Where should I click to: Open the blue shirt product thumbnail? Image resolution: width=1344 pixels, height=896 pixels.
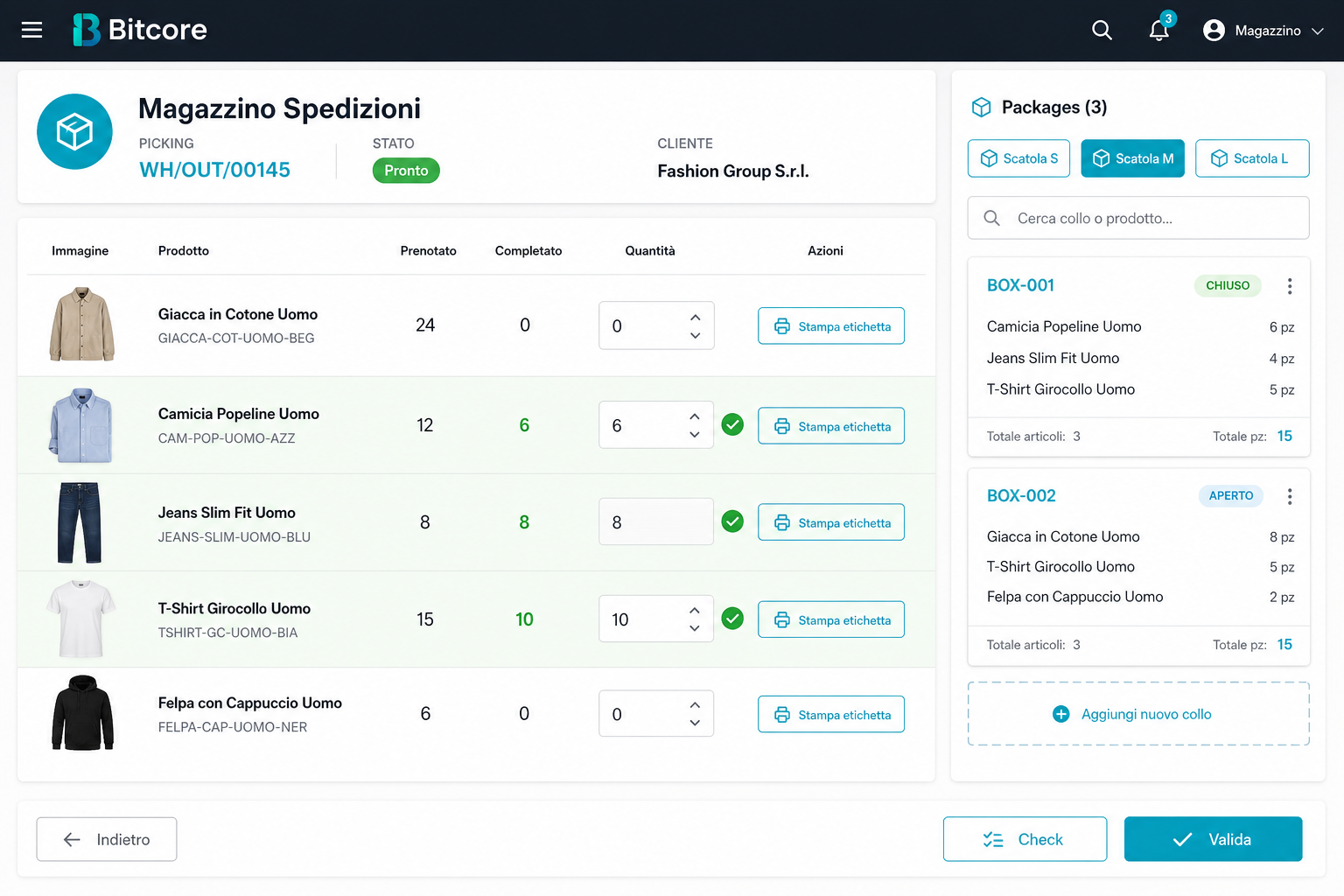point(81,425)
